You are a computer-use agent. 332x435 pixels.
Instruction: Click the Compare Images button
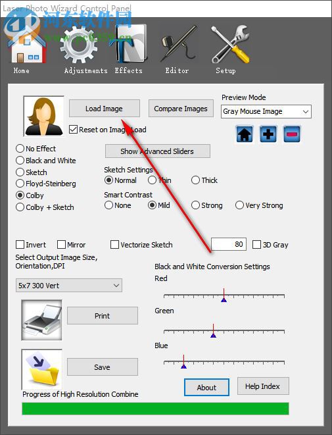(x=181, y=109)
